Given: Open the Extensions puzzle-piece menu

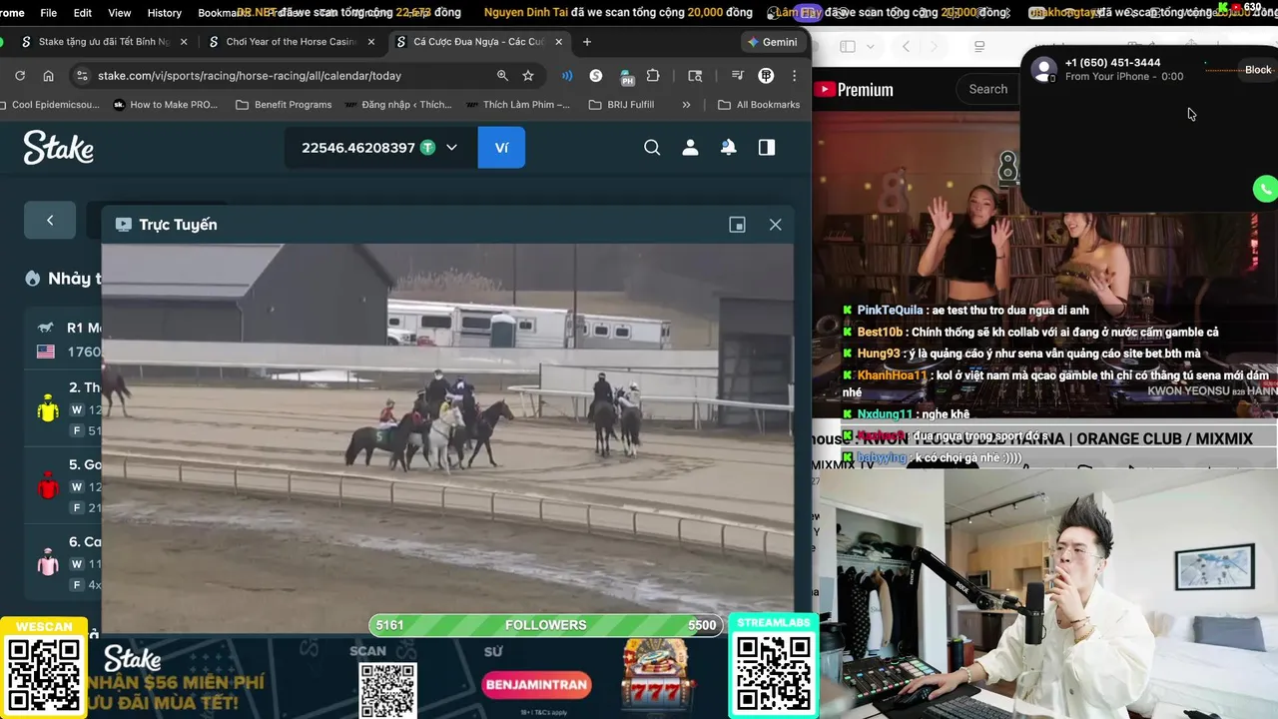Looking at the screenshot, I should (x=653, y=76).
